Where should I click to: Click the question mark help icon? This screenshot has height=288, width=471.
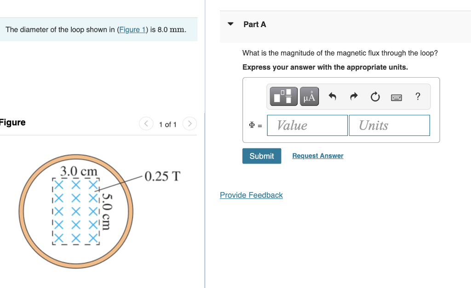click(418, 96)
